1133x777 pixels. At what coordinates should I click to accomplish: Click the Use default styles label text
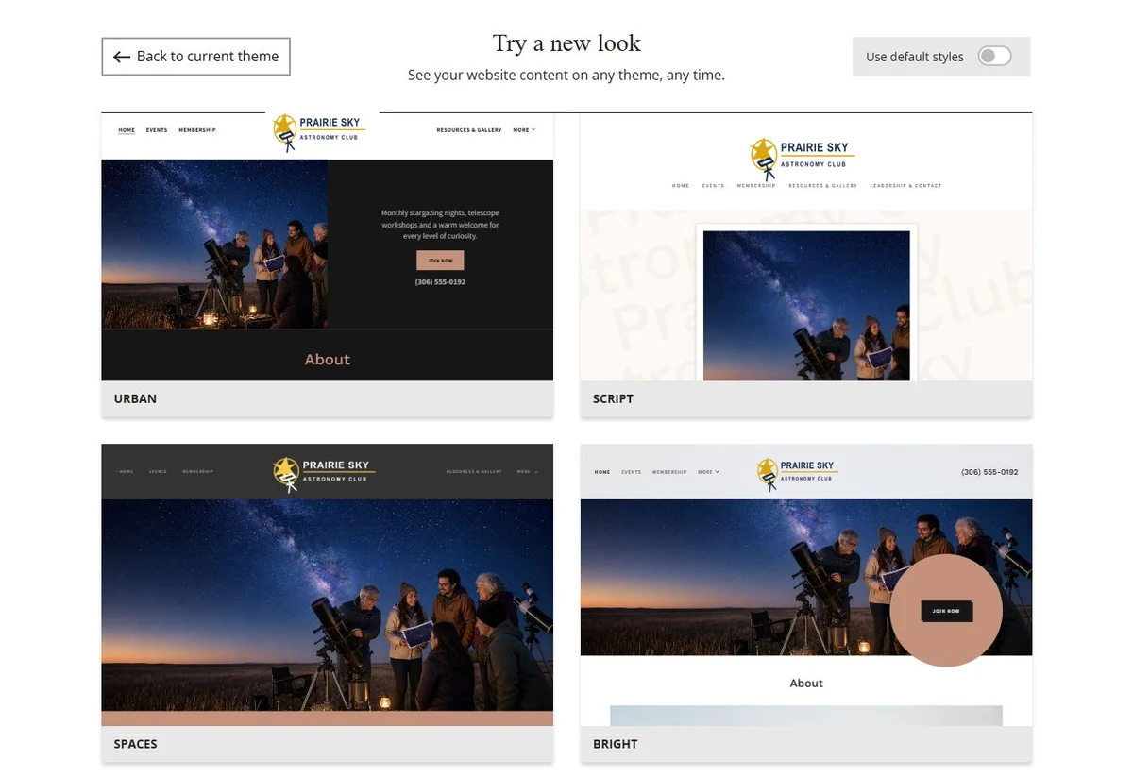915,57
